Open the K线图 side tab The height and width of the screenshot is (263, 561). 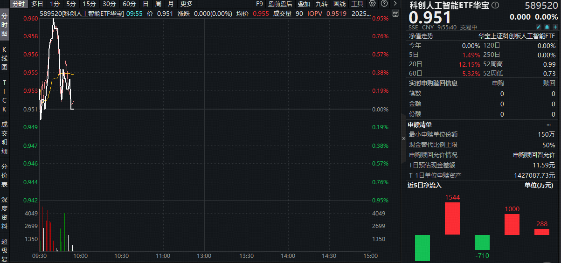click(5, 58)
